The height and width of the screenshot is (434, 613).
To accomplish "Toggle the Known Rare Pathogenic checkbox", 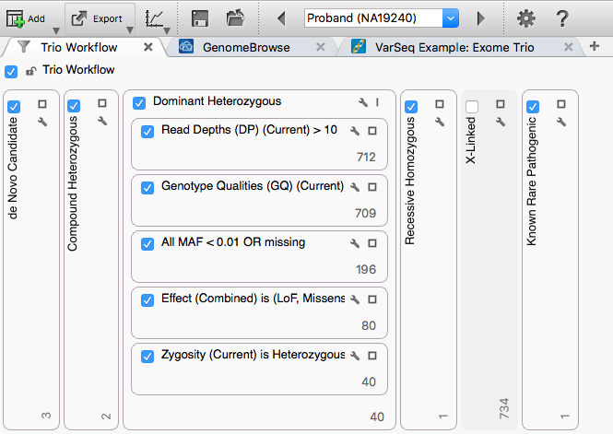I will 533,107.
